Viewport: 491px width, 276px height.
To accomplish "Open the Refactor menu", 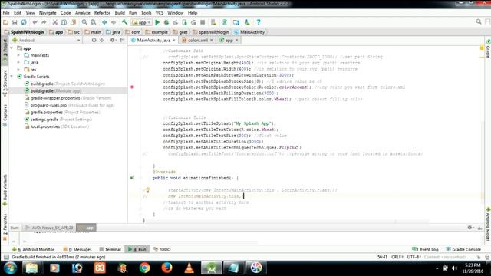I will [x=102, y=13].
